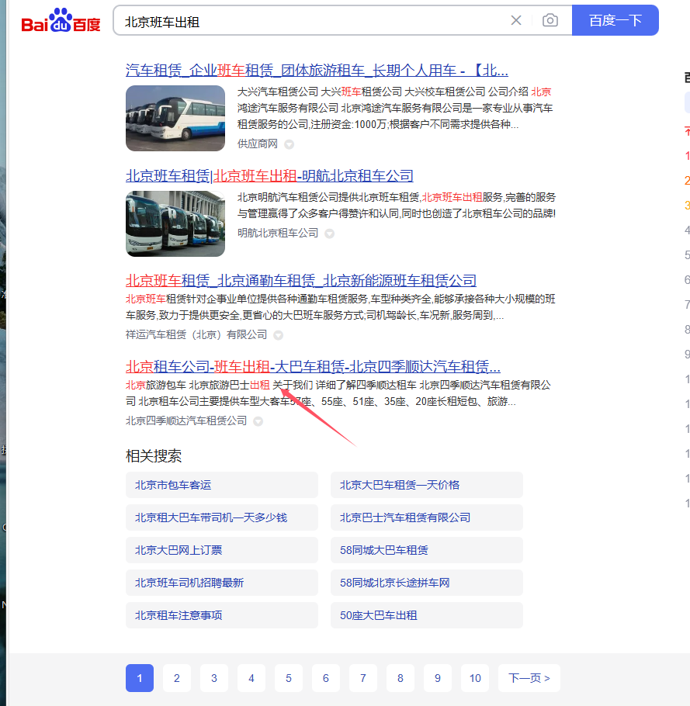Viewport: 690px width, 706px height.
Task: Open image search via the camera icon
Action: point(550,20)
